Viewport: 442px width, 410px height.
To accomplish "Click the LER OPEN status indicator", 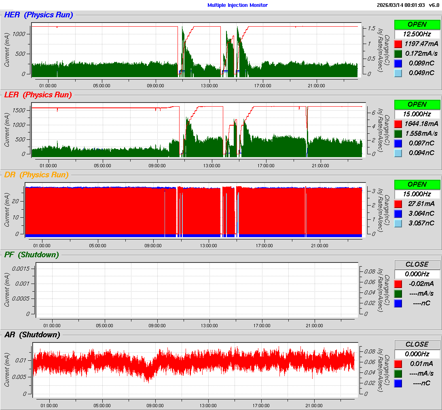I will [417, 105].
